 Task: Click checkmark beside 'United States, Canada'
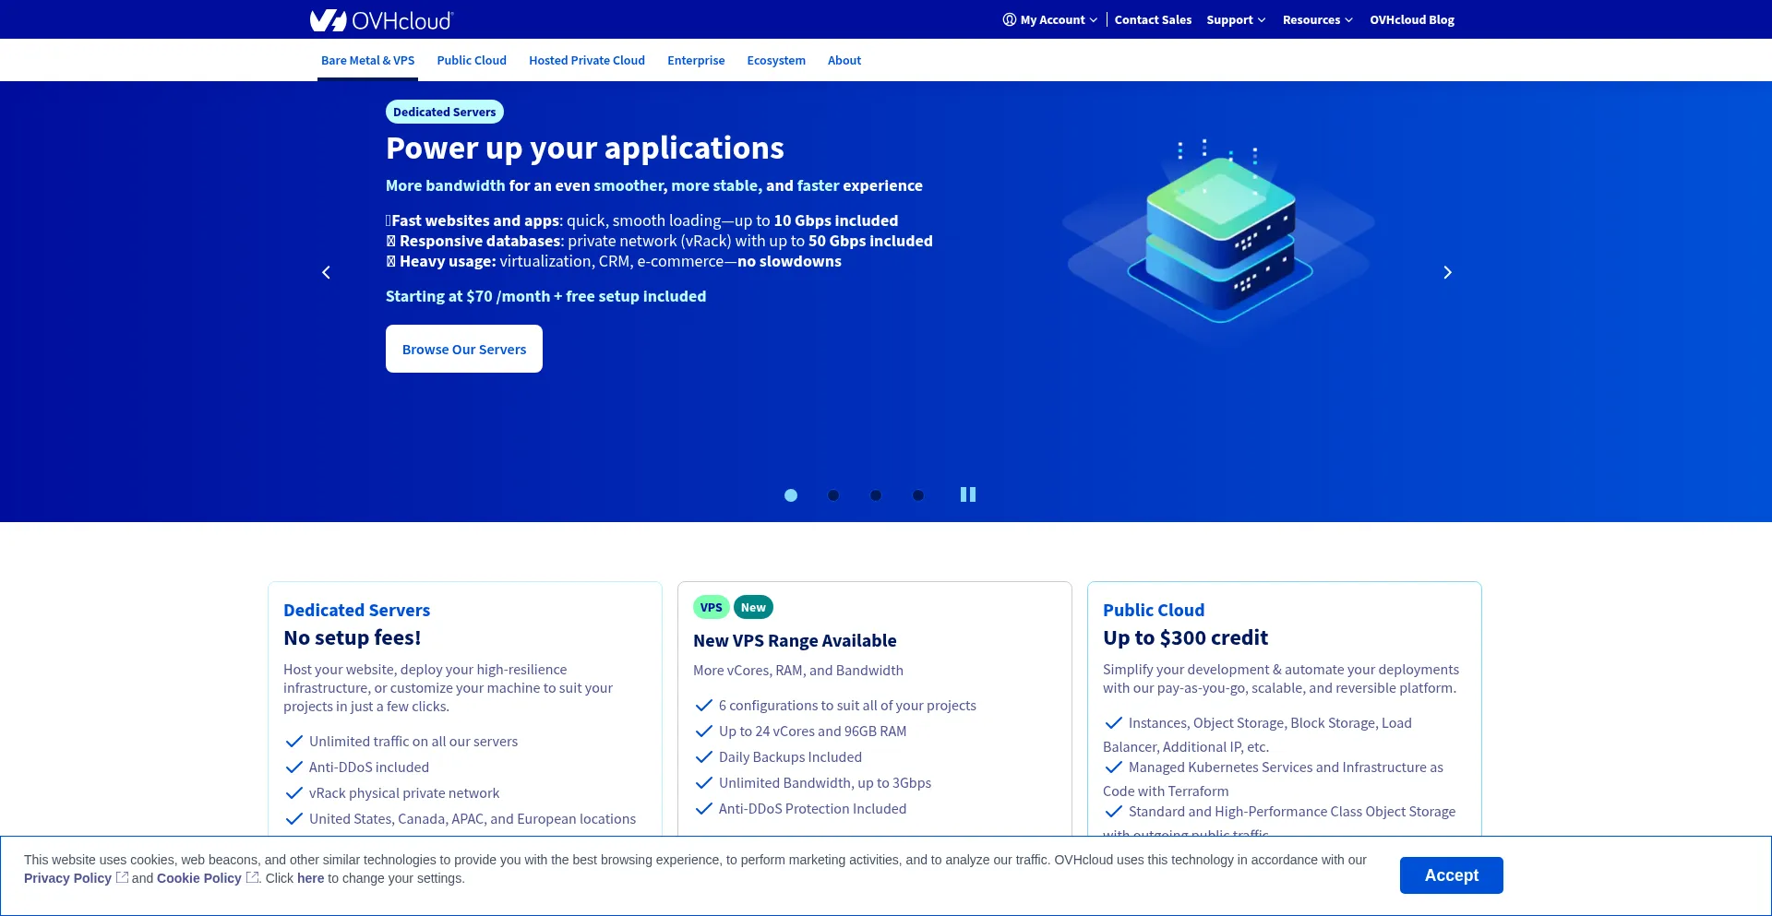click(294, 818)
